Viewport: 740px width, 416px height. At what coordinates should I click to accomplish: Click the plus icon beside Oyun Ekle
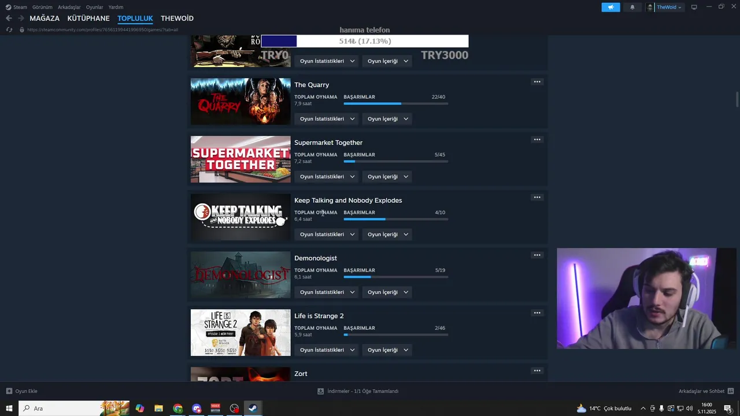[x=9, y=391]
